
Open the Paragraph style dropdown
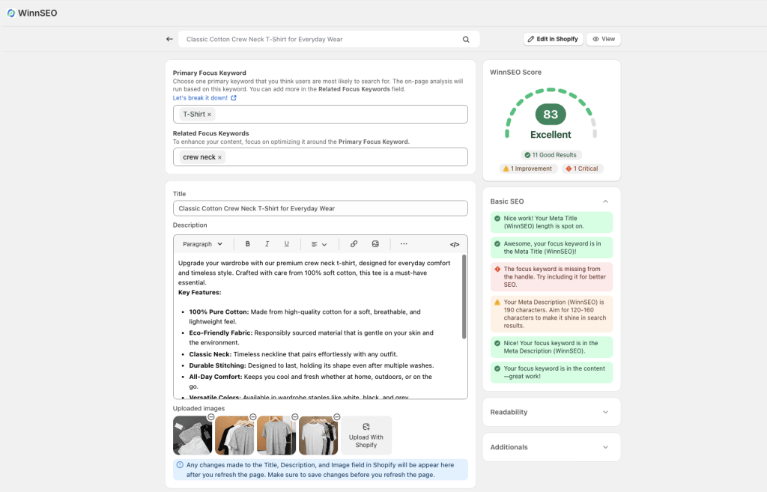(202, 244)
